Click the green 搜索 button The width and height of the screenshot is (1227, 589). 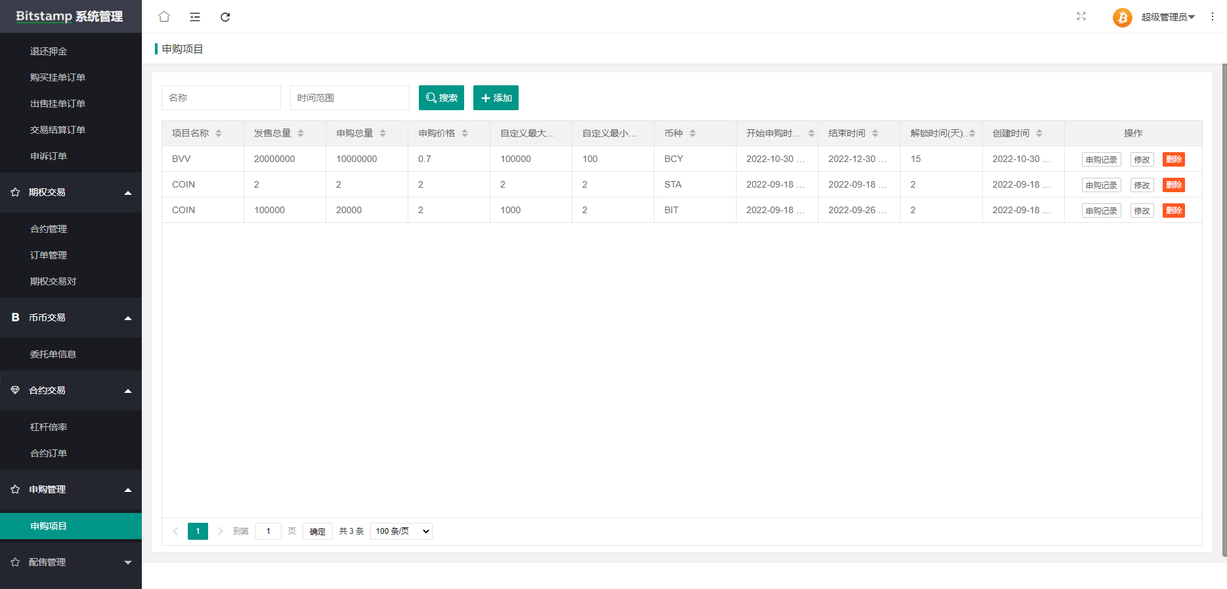(x=441, y=98)
